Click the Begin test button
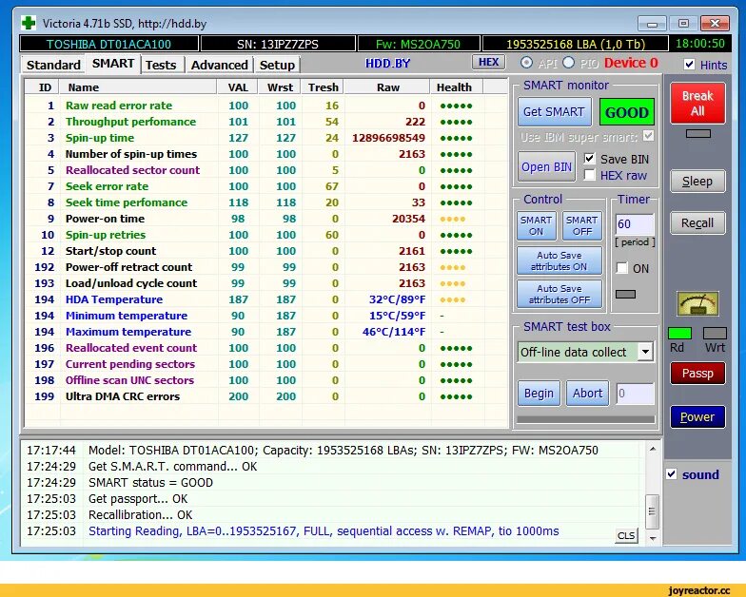 tap(539, 394)
